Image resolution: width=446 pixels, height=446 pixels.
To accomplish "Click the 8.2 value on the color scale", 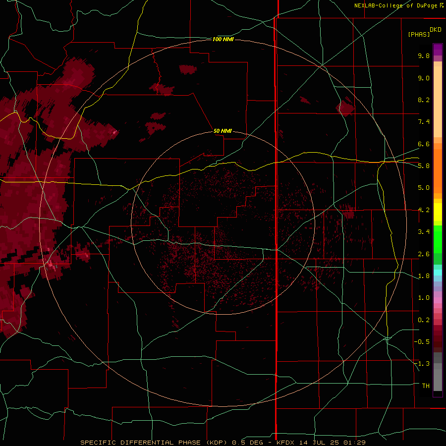I will coord(424,100).
